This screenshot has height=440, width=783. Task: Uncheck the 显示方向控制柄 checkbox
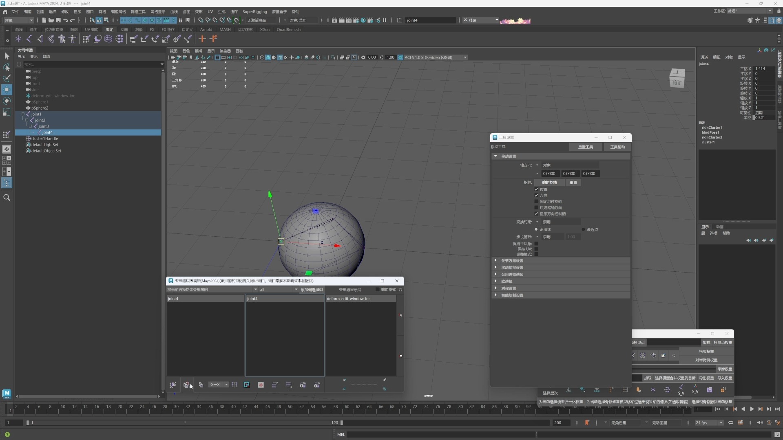pos(536,214)
